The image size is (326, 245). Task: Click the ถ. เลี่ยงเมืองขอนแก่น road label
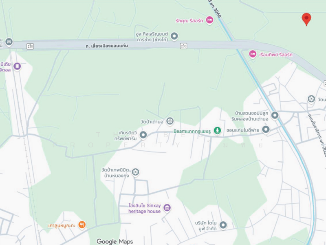[x=107, y=46]
